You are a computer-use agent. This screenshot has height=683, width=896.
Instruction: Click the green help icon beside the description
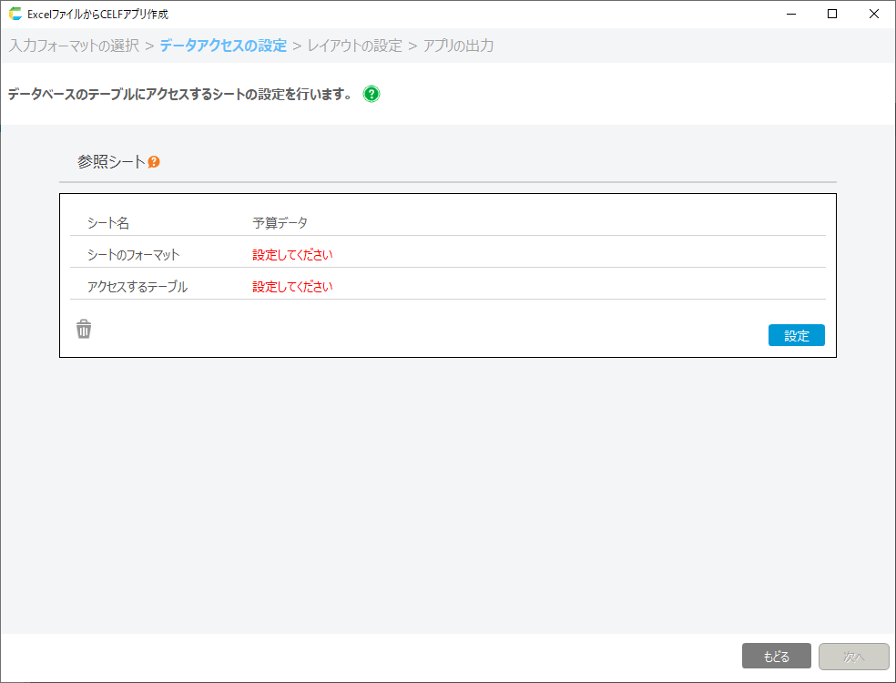tap(372, 94)
